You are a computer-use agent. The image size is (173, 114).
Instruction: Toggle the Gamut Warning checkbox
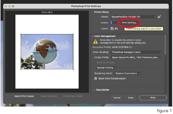click(38, 96)
